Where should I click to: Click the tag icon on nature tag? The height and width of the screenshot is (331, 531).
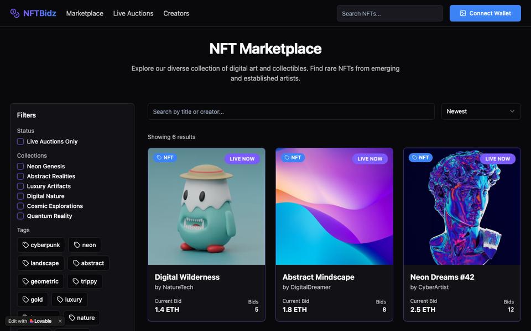coord(72,318)
